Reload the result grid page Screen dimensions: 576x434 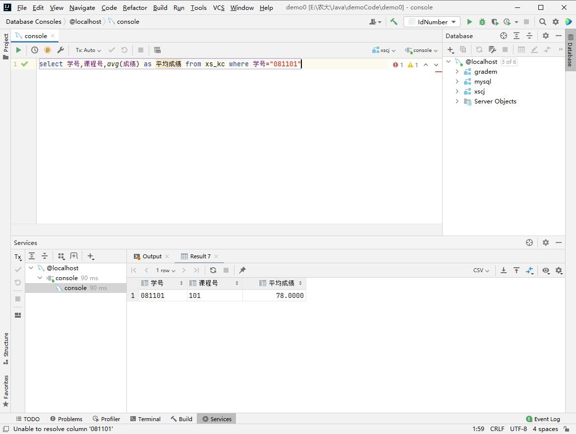[213, 270]
